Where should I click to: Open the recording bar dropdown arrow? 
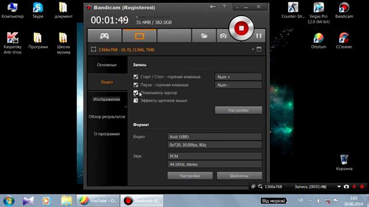point(339,186)
